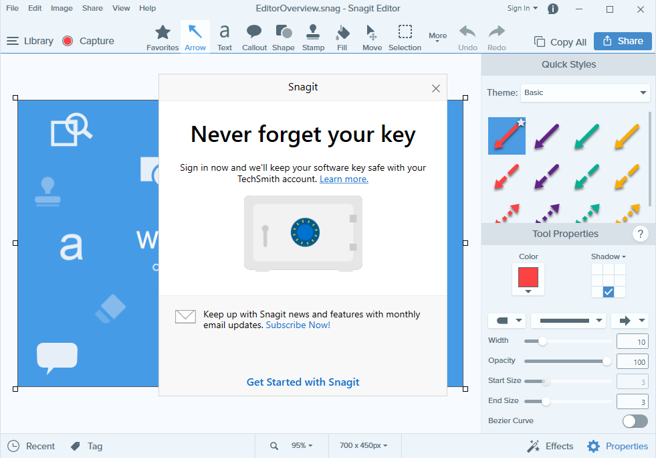Click the Quick Styles scrollbar
656x458 pixels.
[x=650, y=159]
